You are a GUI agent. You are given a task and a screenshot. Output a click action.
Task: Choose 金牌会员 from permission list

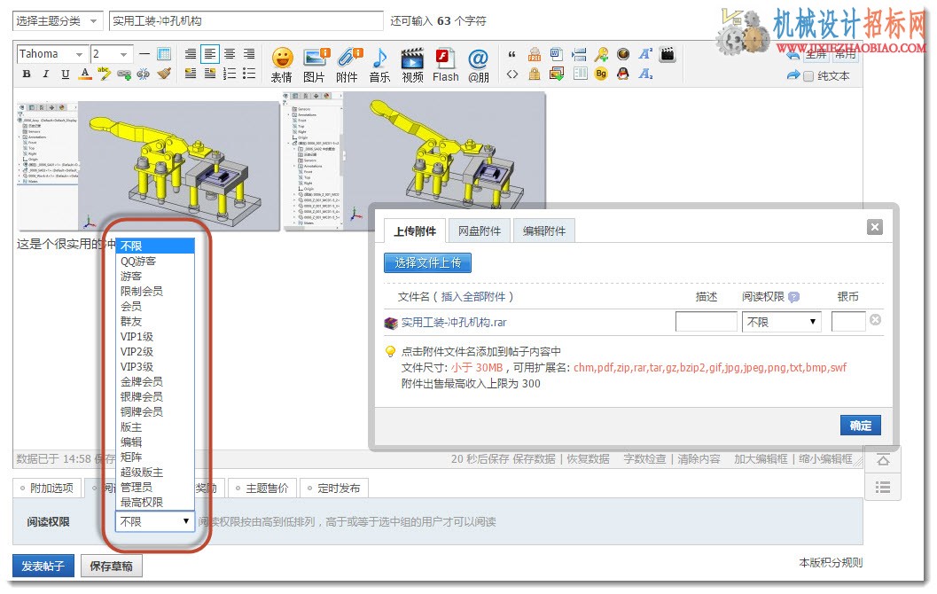pos(142,382)
